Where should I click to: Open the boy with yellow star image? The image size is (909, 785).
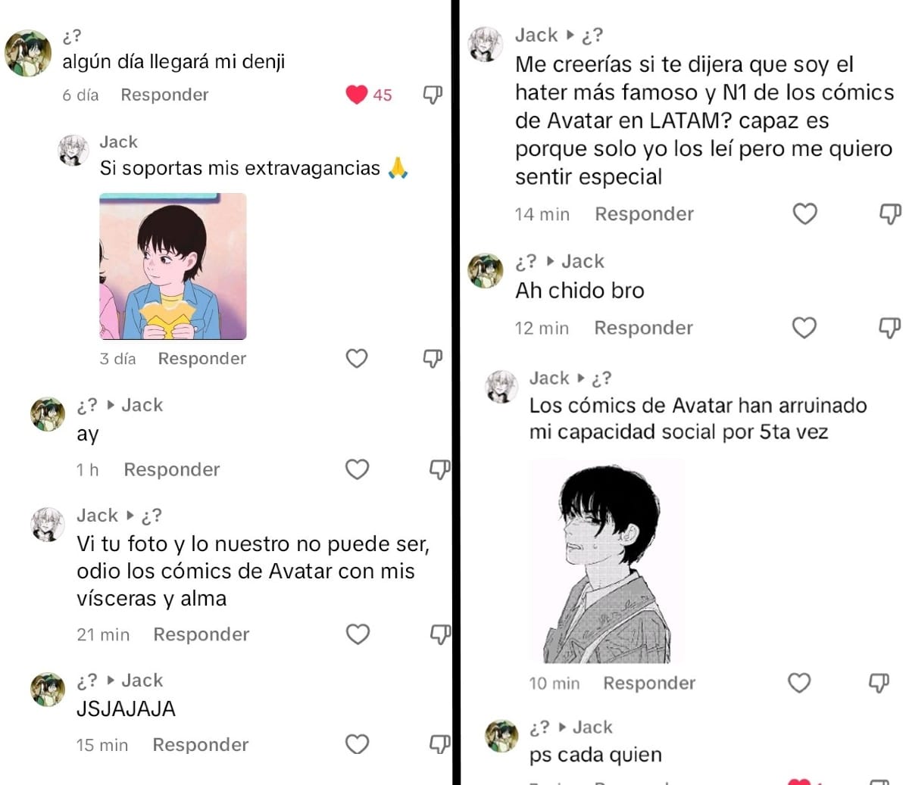point(173,266)
